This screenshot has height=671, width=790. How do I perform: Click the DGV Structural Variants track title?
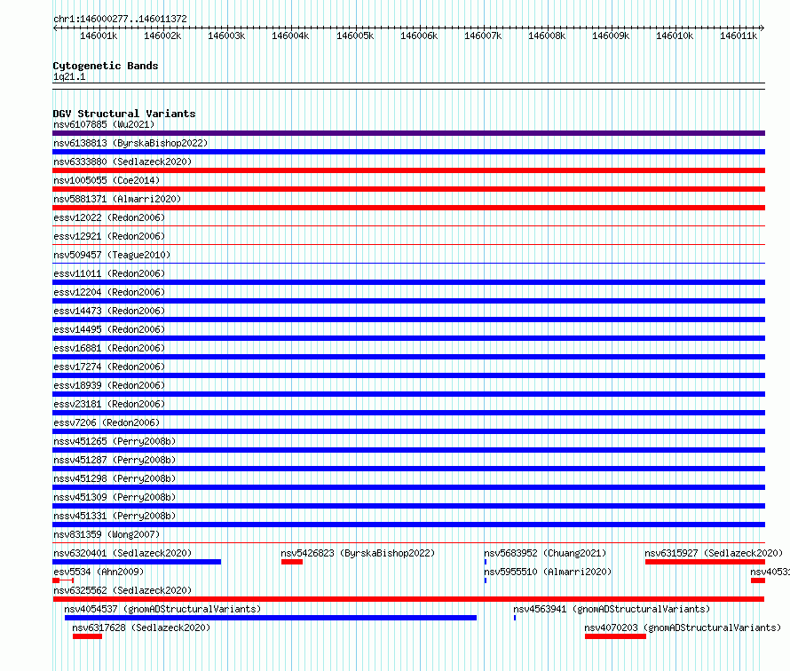tap(124, 114)
